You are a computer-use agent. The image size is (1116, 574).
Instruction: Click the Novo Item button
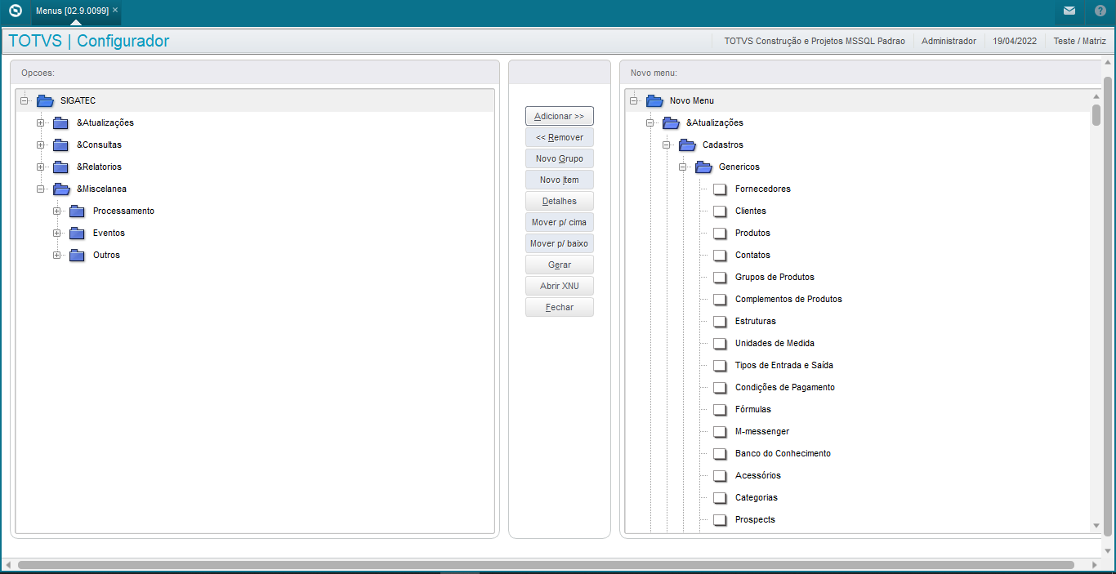click(560, 180)
